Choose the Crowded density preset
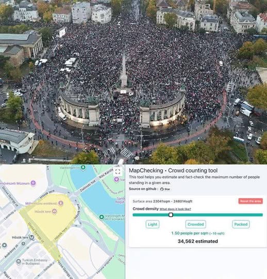This screenshot has width=267, height=279. pyautogui.click(x=196, y=224)
